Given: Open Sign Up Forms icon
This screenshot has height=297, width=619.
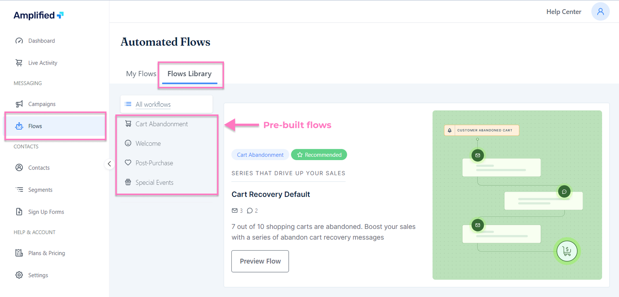Looking at the screenshot, I should click(19, 212).
